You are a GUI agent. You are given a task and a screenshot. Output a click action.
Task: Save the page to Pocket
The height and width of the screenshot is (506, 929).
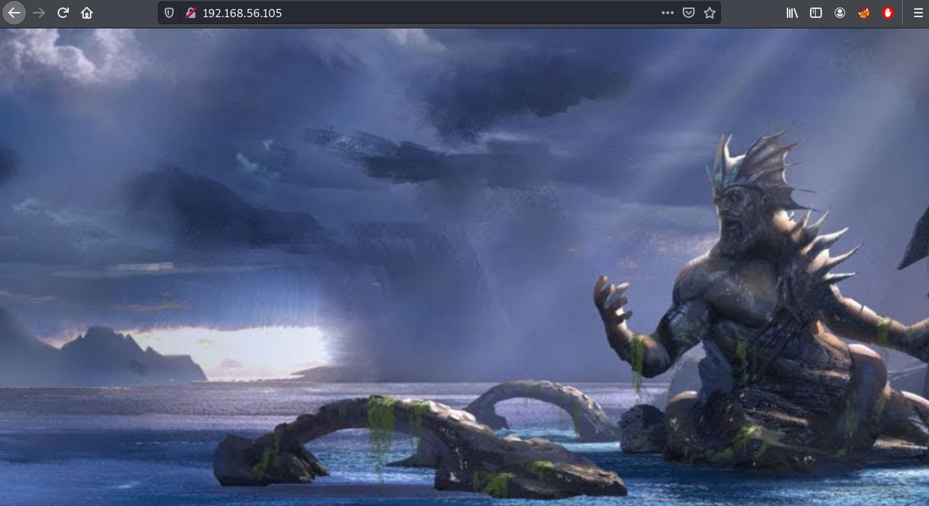689,13
